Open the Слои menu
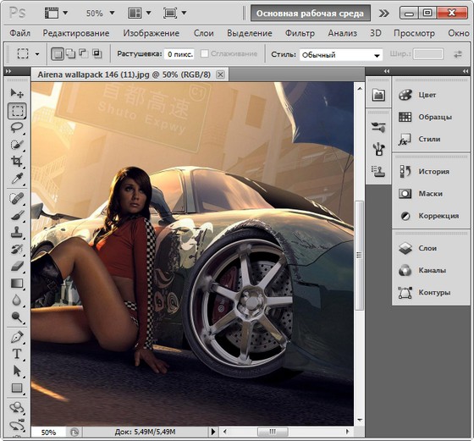Screen dimensions: 474x441 pyautogui.click(x=204, y=33)
